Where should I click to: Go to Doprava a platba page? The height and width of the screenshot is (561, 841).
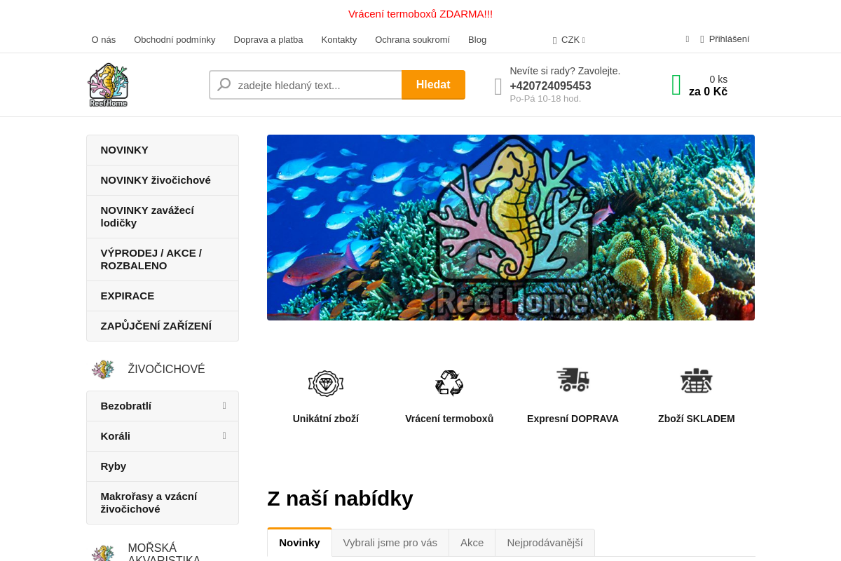click(268, 40)
